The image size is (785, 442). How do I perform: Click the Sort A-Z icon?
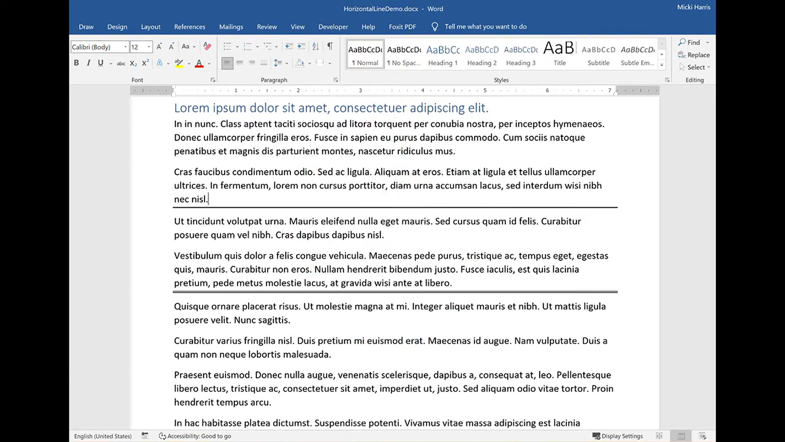click(315, 47)
